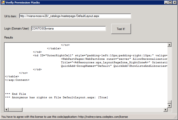Focus the Url to item text field
The height and width of the screenshot is (120, 178).
[x=75, y=16]
